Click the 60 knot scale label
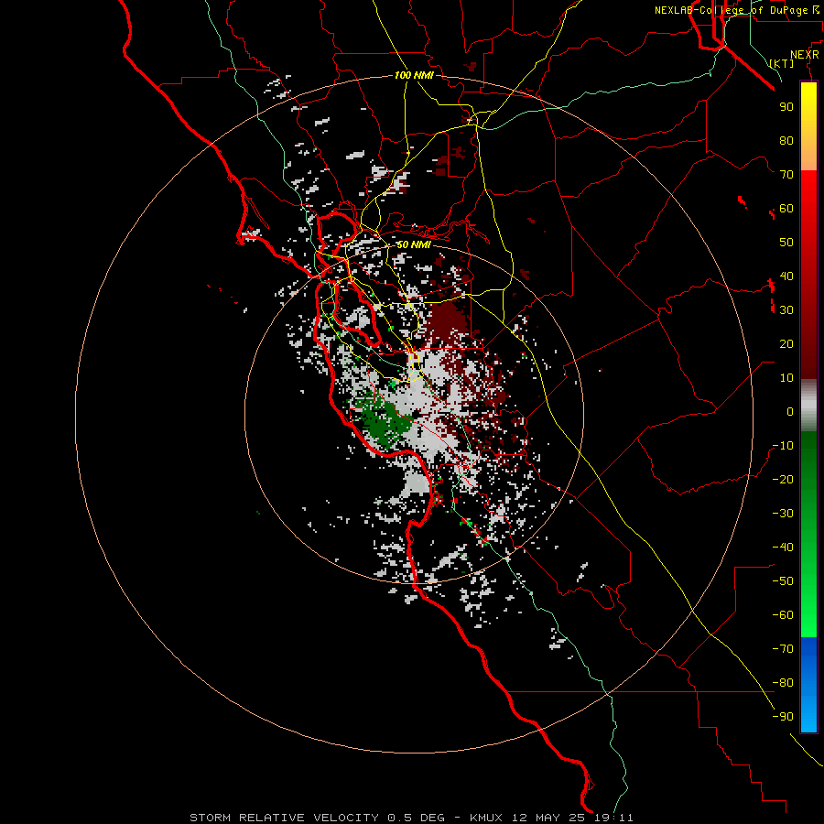Screen dimensions: 824x824 click(x=786, y=209)
